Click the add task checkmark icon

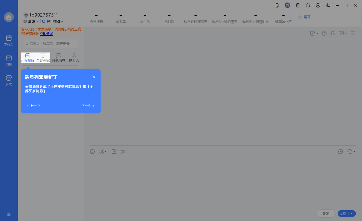coord(341,33)
